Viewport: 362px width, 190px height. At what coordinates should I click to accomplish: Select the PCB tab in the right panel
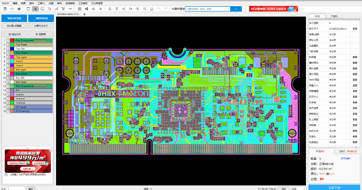coord(317,16)
